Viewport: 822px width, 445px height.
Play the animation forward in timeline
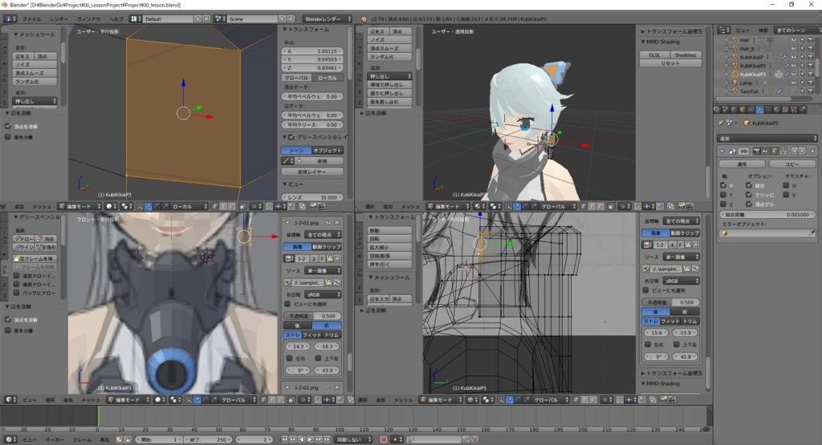click(310, 439)
